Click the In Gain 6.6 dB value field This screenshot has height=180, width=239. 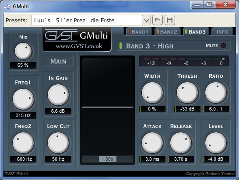click(58, 111)
